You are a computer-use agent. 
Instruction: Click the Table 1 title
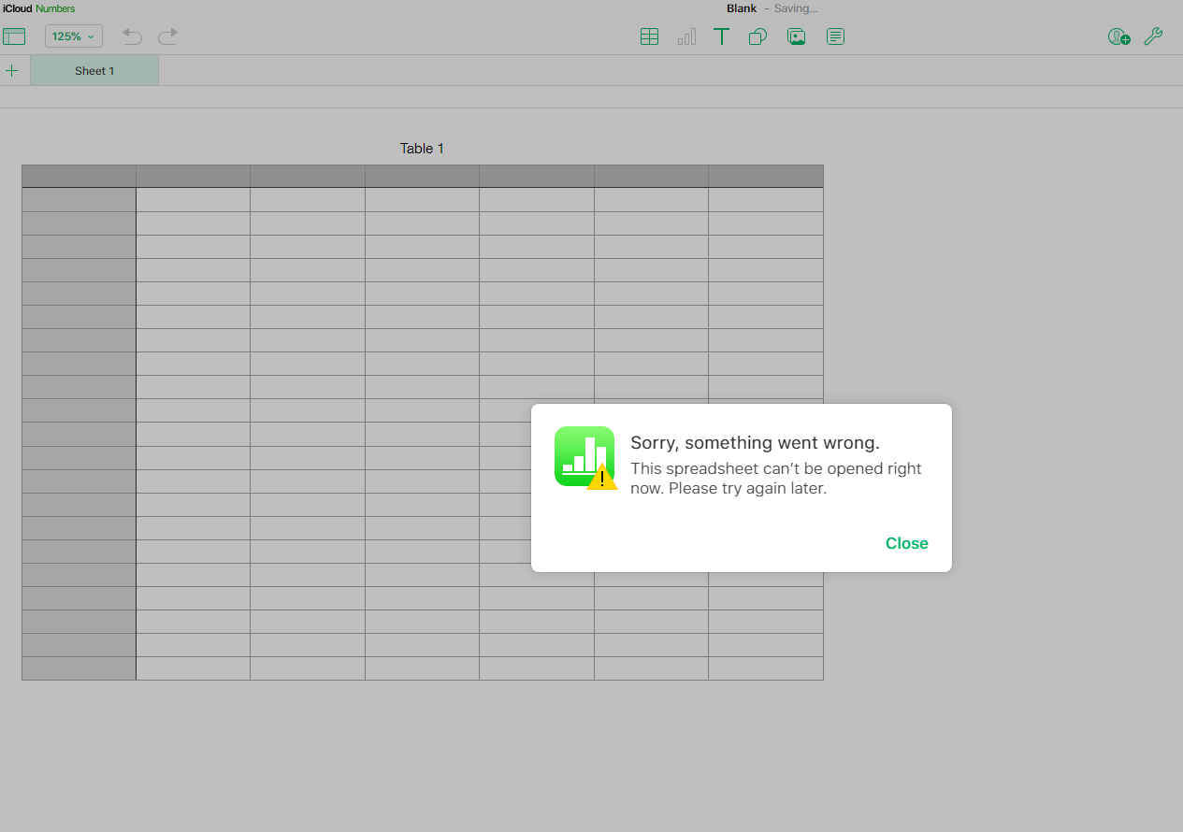point(423,149)
